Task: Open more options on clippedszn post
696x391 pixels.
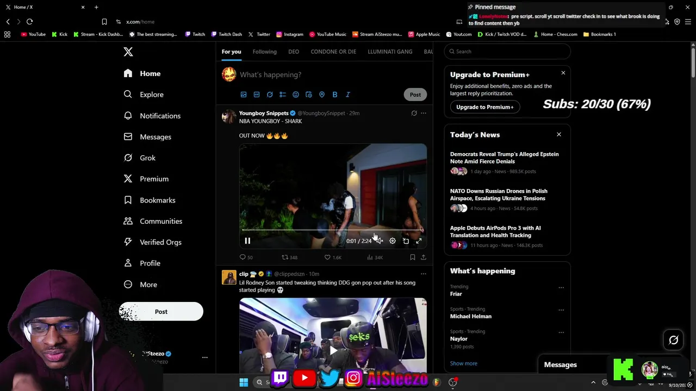Action: coord(424,274)
